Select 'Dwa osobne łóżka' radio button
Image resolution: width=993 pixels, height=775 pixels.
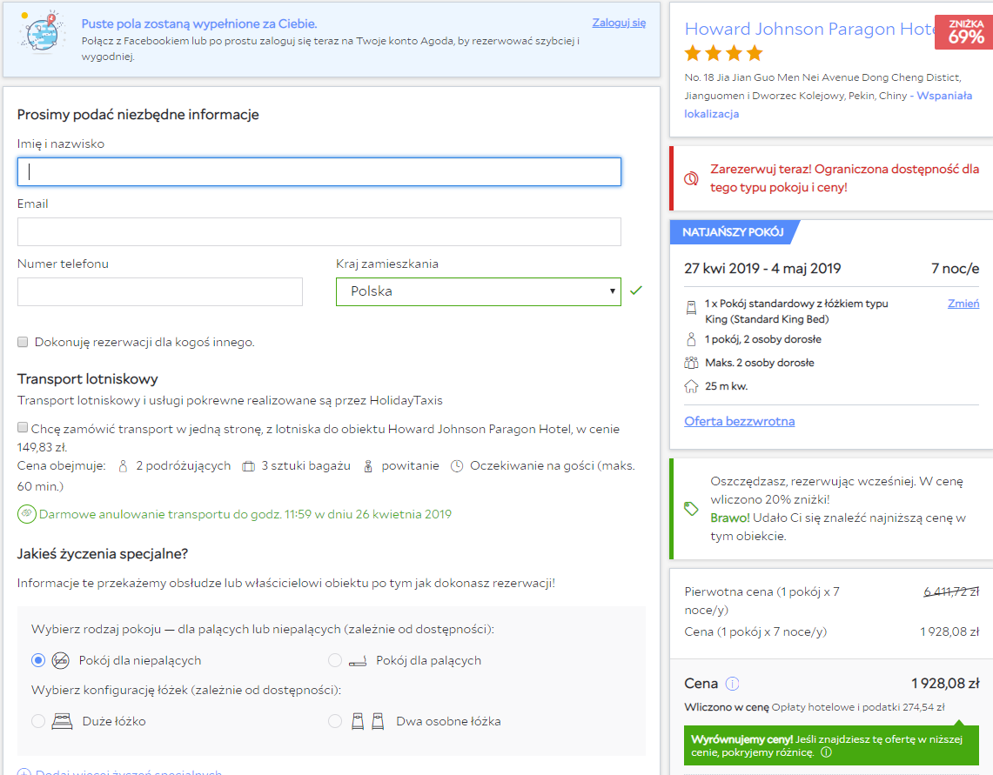click(335, 721)
